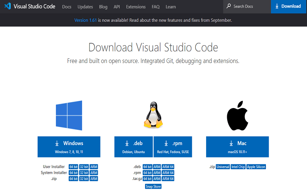Viewport: 307px width, 191px height.
Task: Download the Windows installer big button
Action: point(69,147)
